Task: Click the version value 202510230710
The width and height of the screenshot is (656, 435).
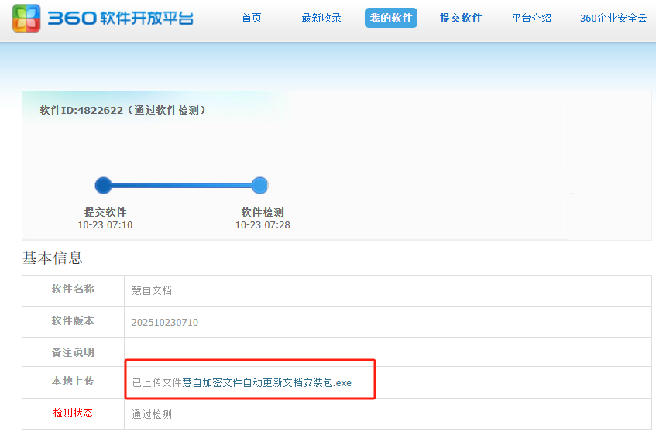Action: [165, 322]
